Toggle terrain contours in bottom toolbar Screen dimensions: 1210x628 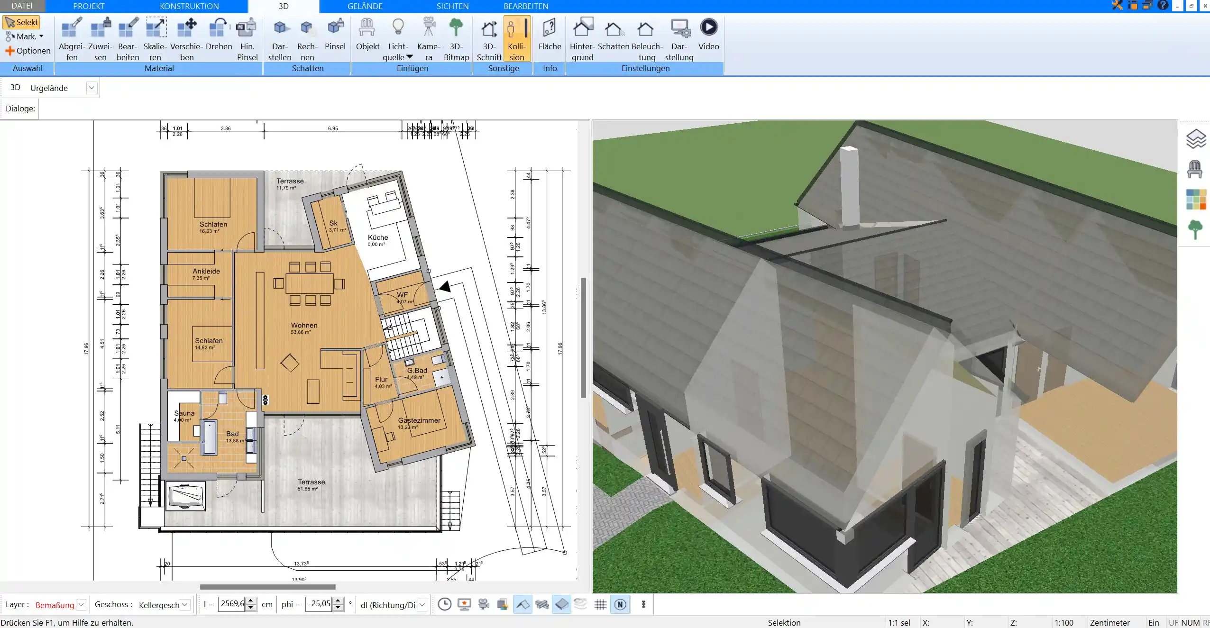pos(580,604)
